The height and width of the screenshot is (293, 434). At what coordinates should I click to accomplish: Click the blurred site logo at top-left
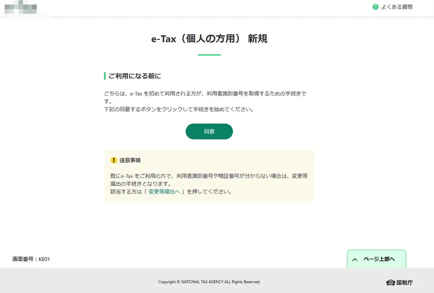pyautogui.click(x=21, y=7)
